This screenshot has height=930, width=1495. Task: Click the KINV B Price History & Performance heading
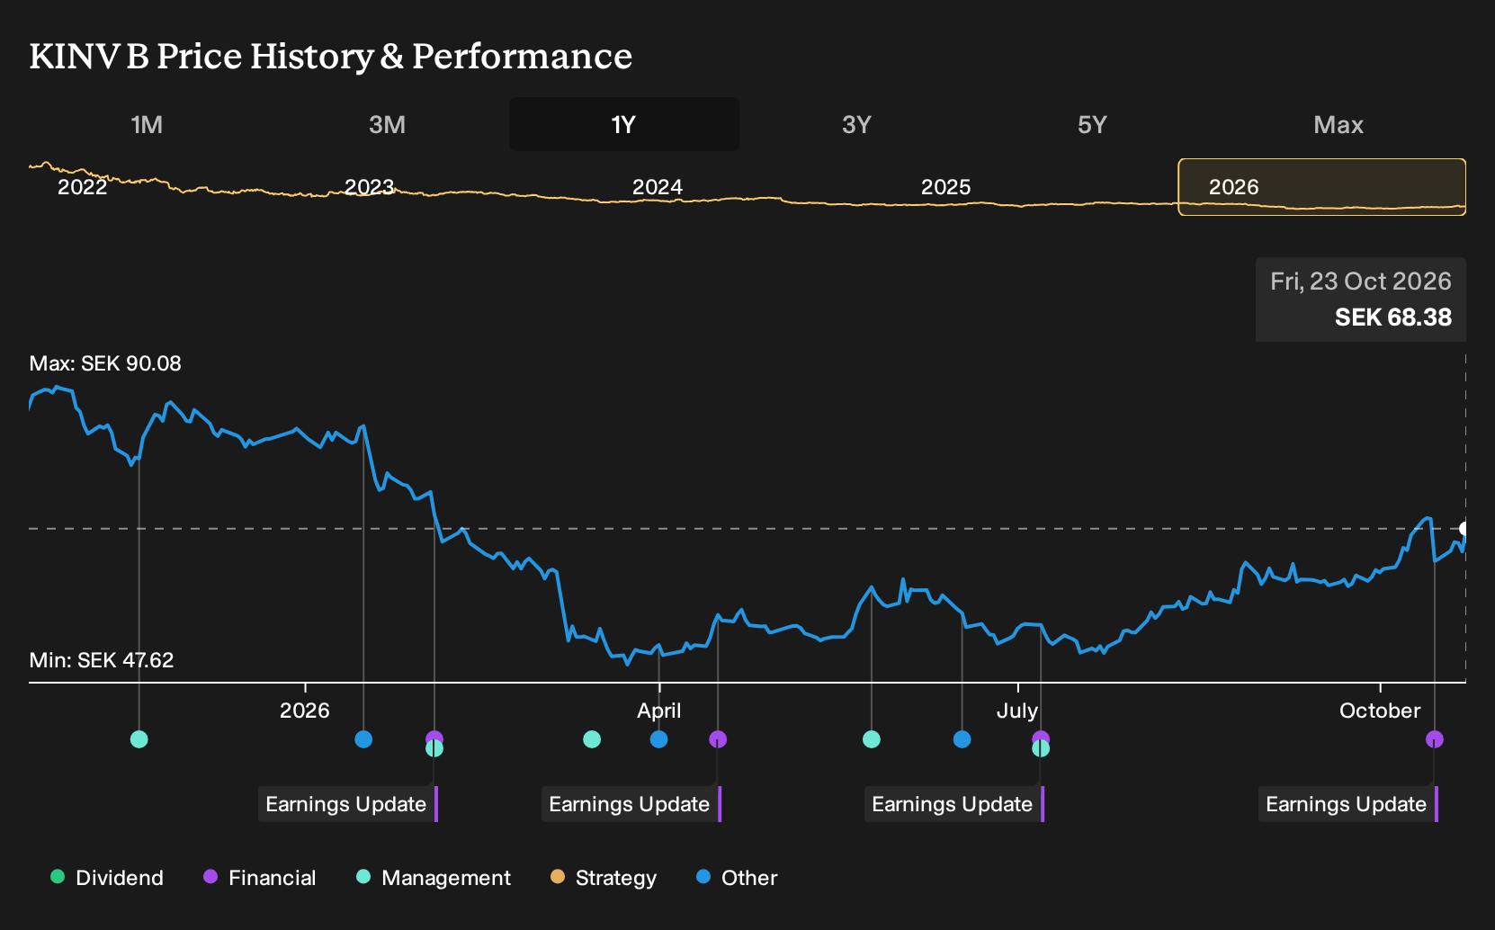331,56
